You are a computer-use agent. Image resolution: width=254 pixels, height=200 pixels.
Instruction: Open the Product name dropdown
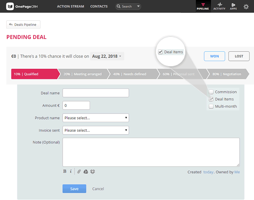(96, 118)
